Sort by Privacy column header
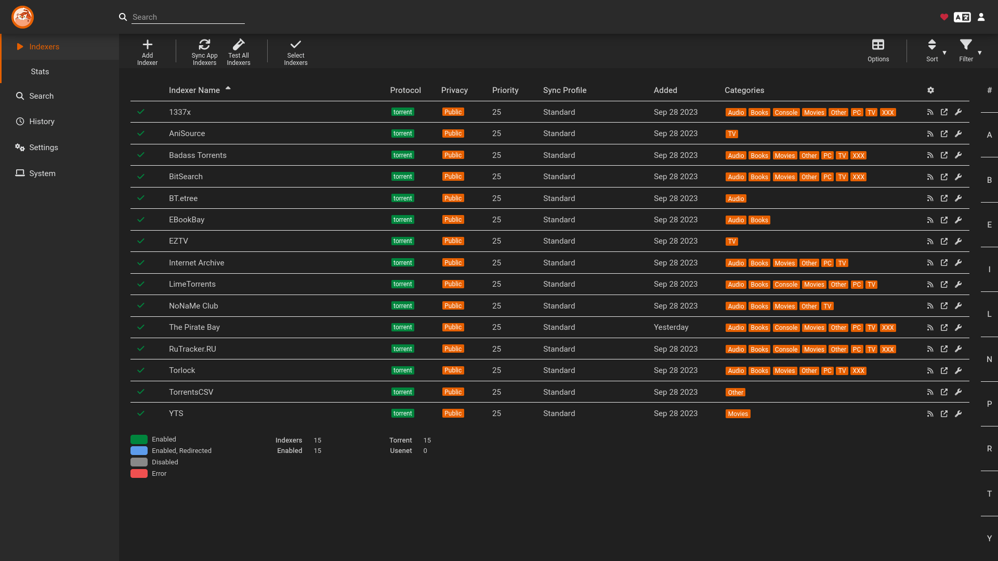Image resolution: width=998 pixels, height=561 pixels. pyautogui.click(x=454, y=90)
